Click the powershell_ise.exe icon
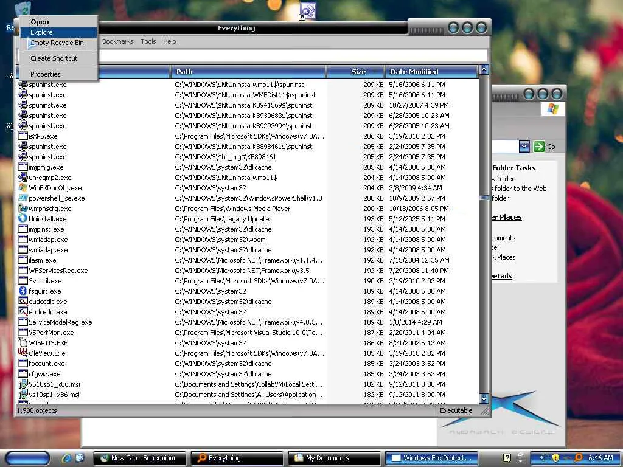 click(23, 198)
